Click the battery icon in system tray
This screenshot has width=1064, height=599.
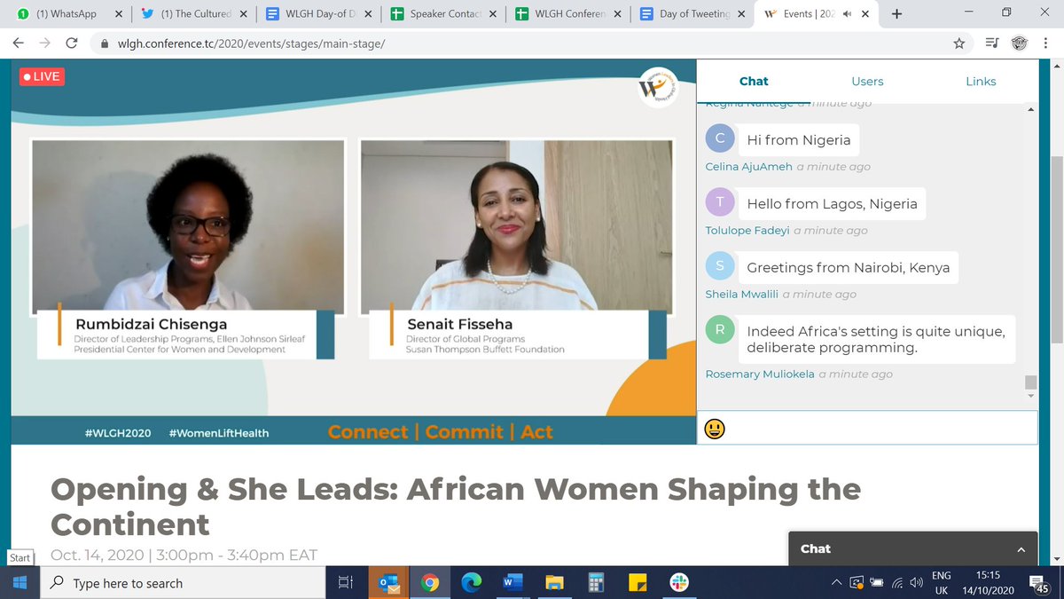point(878,583)
